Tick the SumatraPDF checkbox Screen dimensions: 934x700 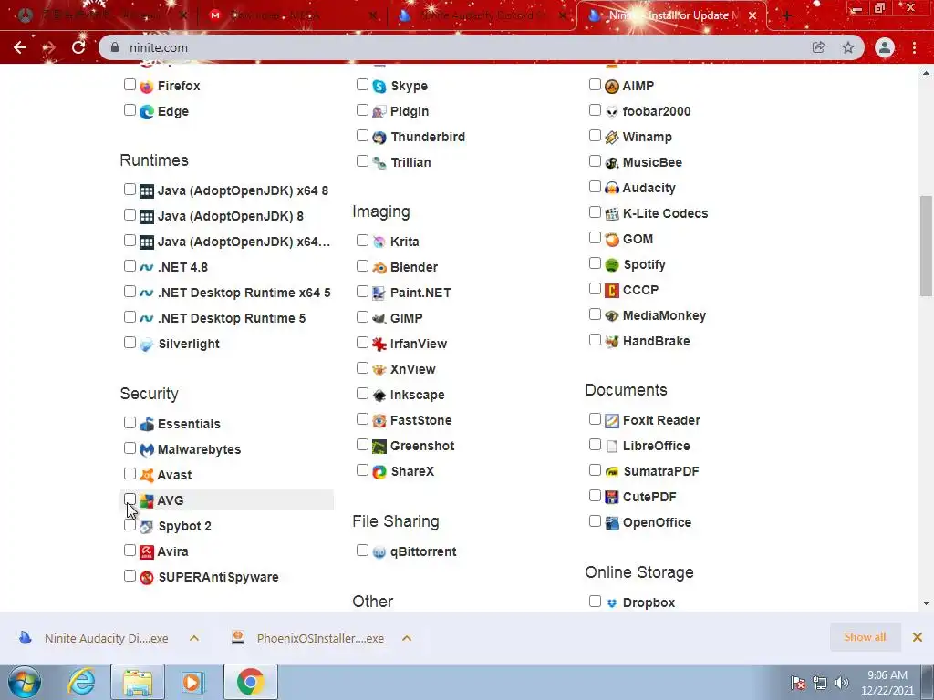pos(595,470)
